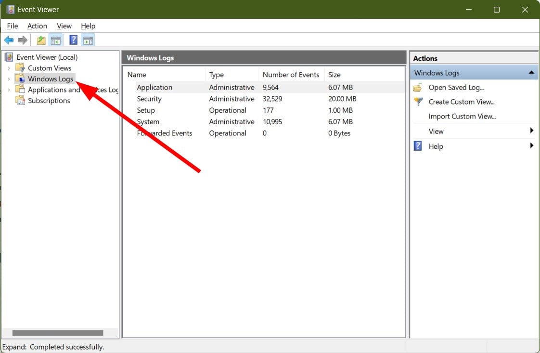
Task: Open the View submenu arrow in Actions
Action: [532, 131]
